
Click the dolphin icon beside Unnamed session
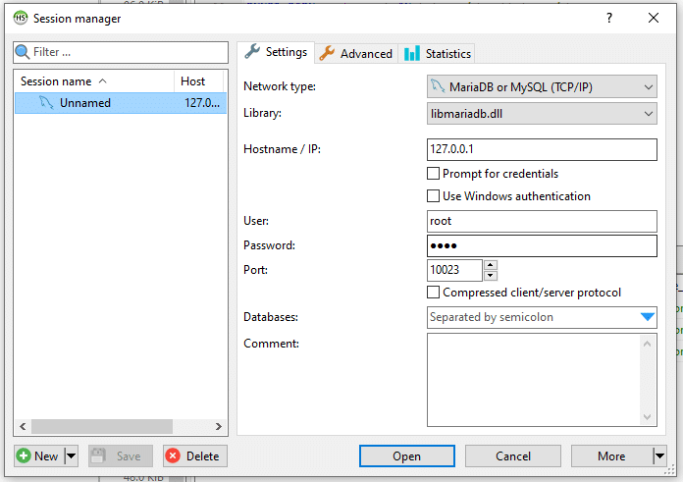[46, 103]
